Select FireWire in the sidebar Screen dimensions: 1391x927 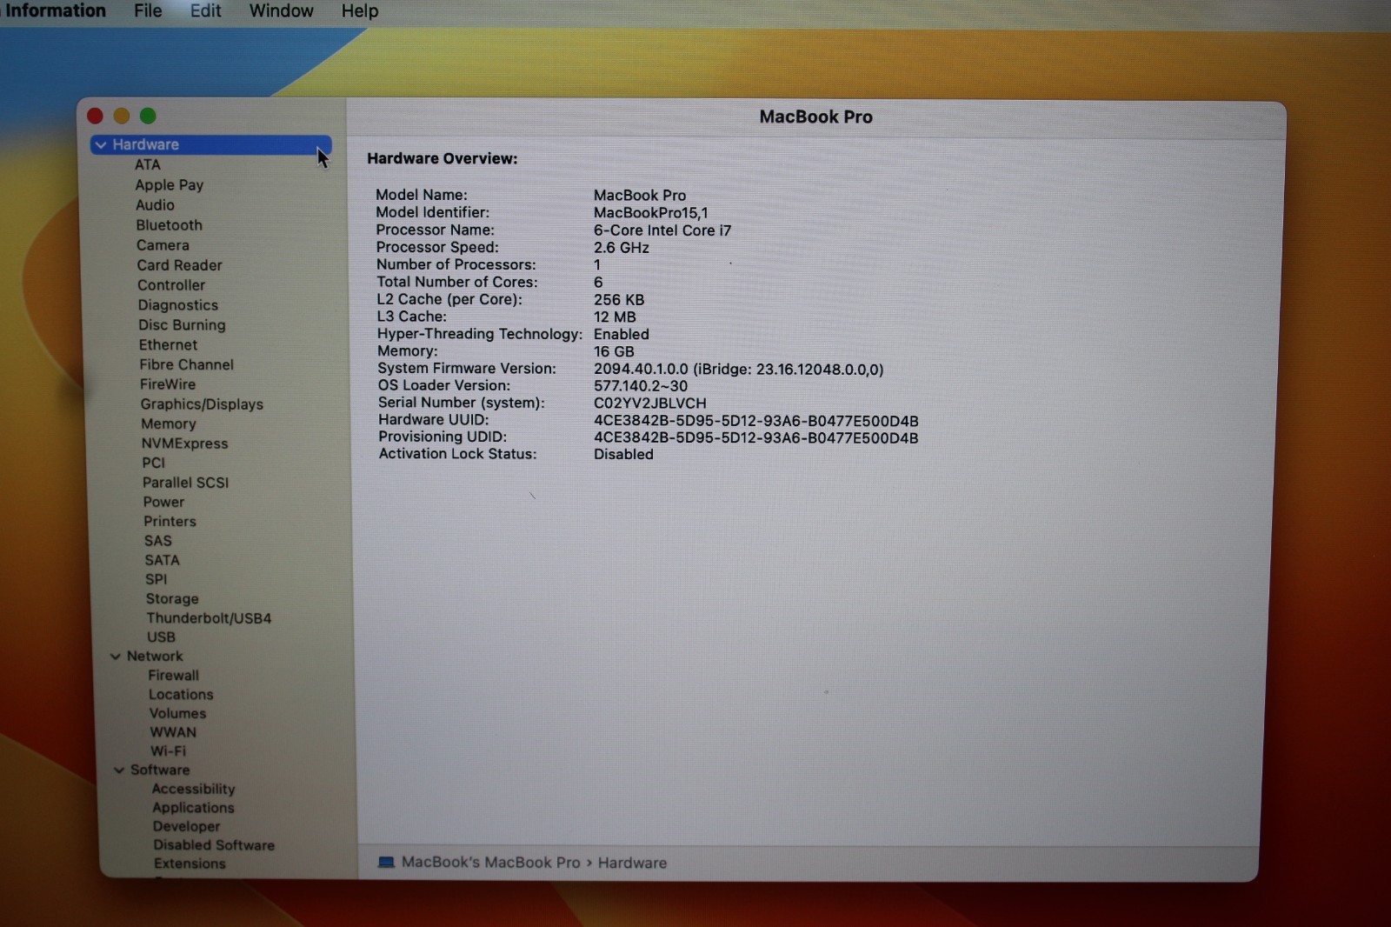pos(168,384)
